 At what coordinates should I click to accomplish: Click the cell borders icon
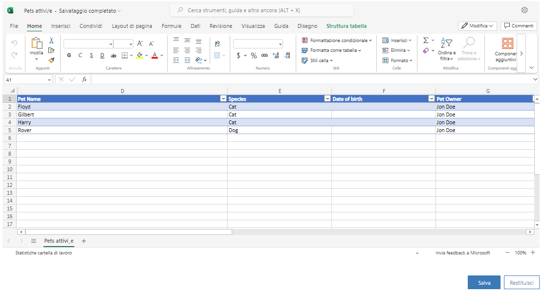coord(125,55)
